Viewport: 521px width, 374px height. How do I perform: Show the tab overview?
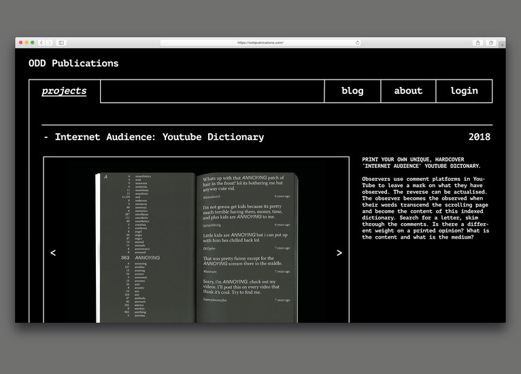(x=490, y=43)
